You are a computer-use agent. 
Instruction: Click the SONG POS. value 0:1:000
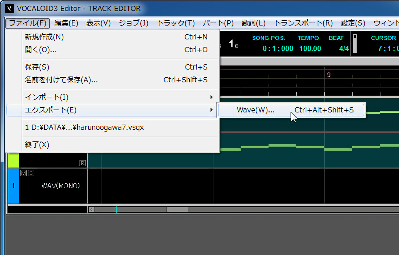point(278,48)
